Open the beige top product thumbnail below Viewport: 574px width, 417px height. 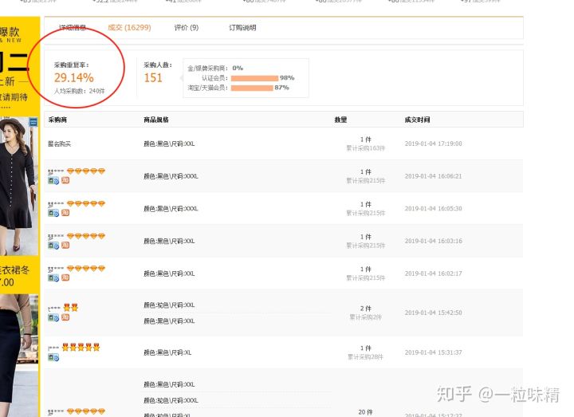pyautogui.click(x=19, y=355)
